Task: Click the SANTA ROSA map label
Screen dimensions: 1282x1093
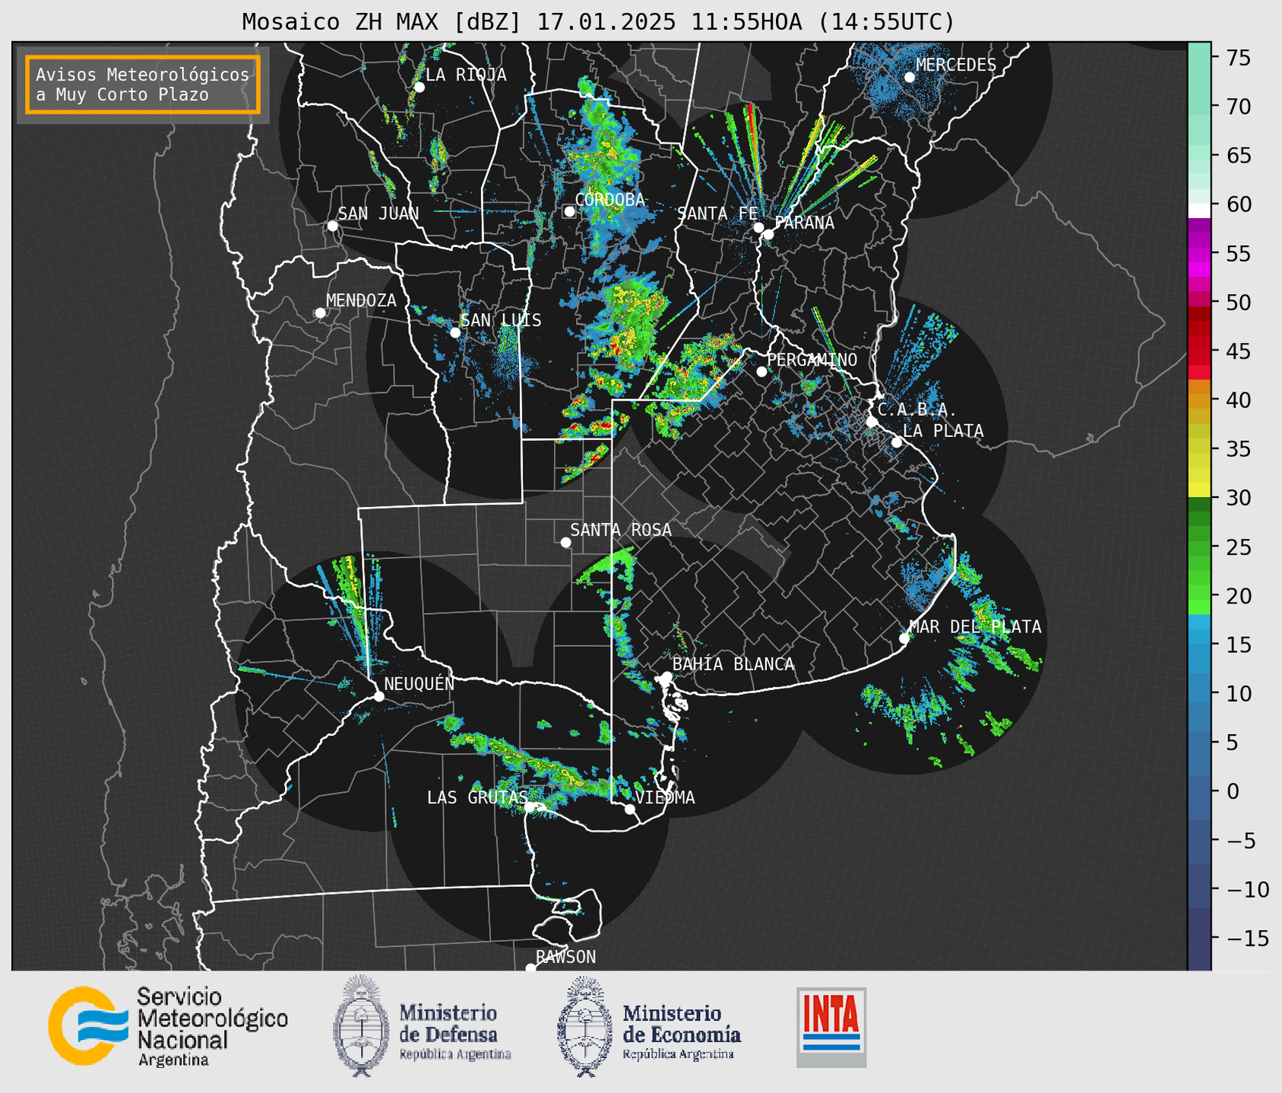Action: click(621, 530)
